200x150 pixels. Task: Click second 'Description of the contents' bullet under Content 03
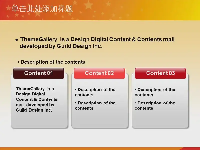[x=155, y=105]
